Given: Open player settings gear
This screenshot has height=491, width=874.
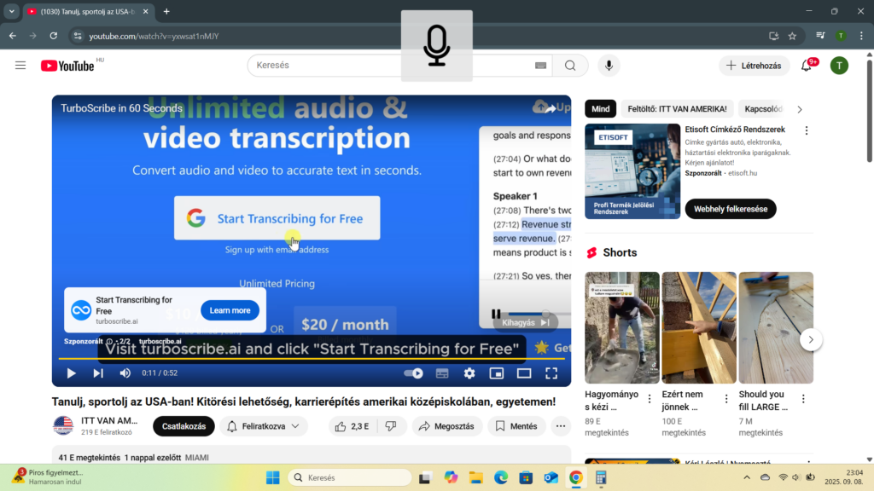Looking at the screenshot, I should point(469,373).
